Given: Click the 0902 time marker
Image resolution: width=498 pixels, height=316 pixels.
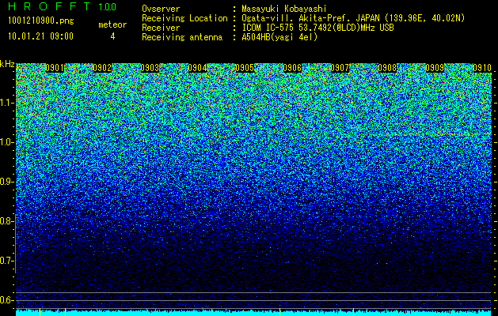Looking at the screenshot, I should pos(102,68).
